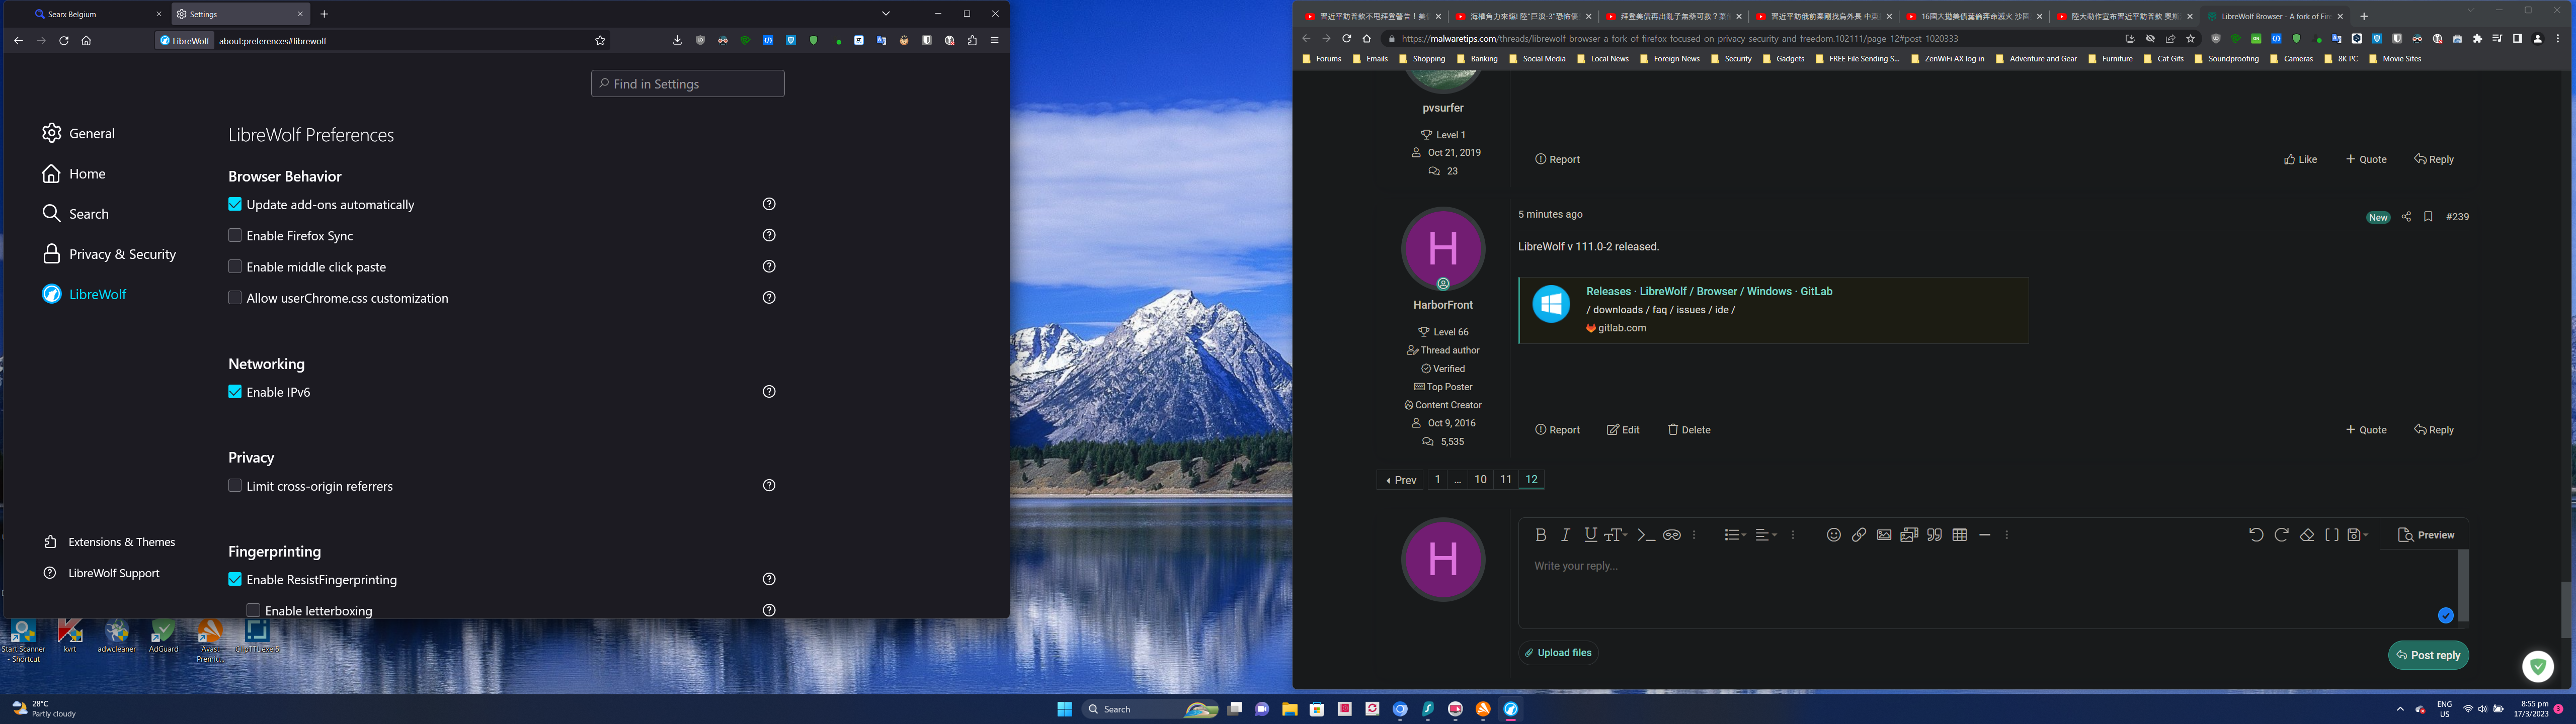Open help for Enable Firefox Sync

point(769,235)
